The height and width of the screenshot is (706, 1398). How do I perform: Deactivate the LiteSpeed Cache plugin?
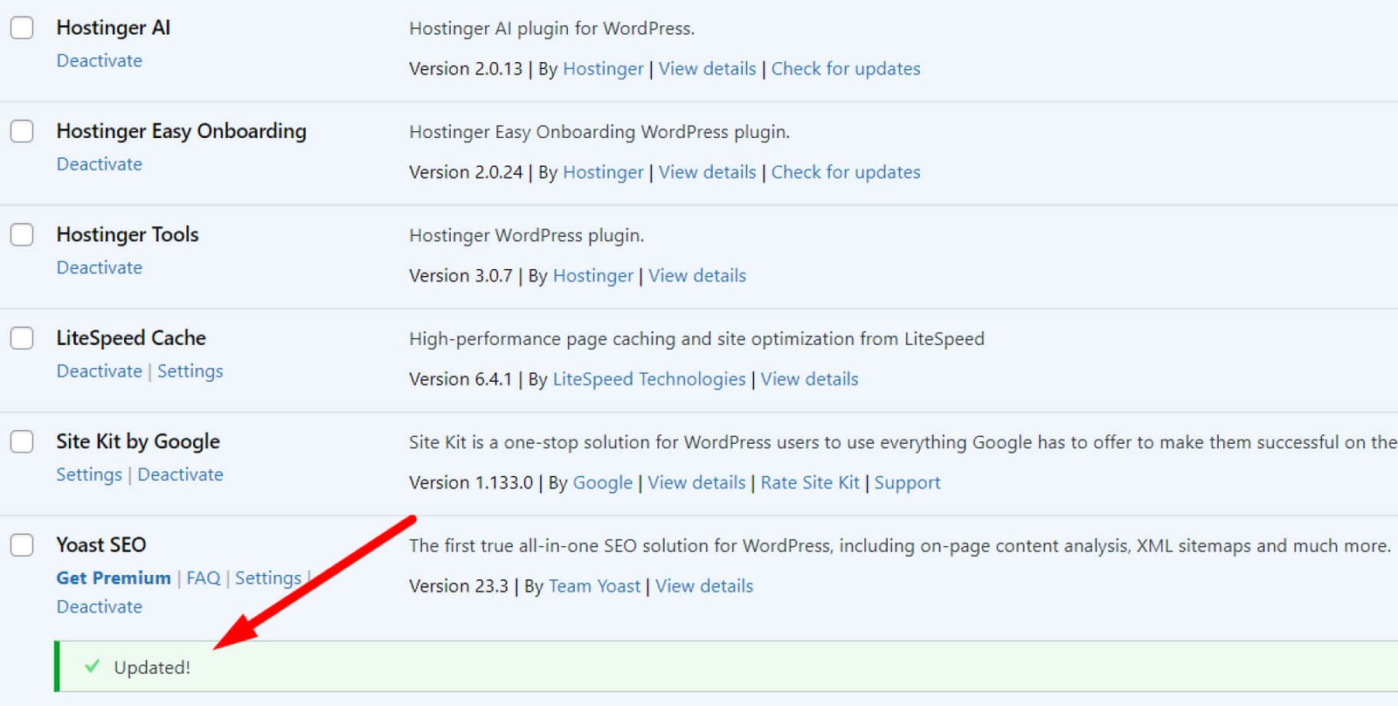[100, 371]
